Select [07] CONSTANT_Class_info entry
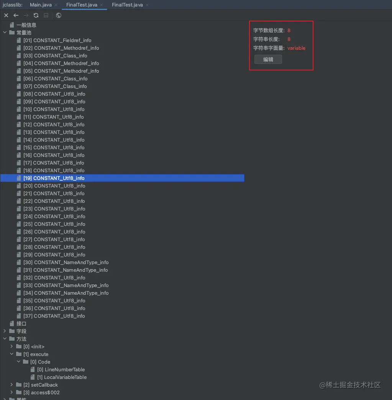This screenshot has height=400, width=392. (55, 86)
